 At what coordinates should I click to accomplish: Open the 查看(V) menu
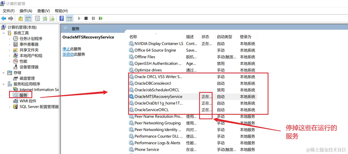[x=44, y=11]
